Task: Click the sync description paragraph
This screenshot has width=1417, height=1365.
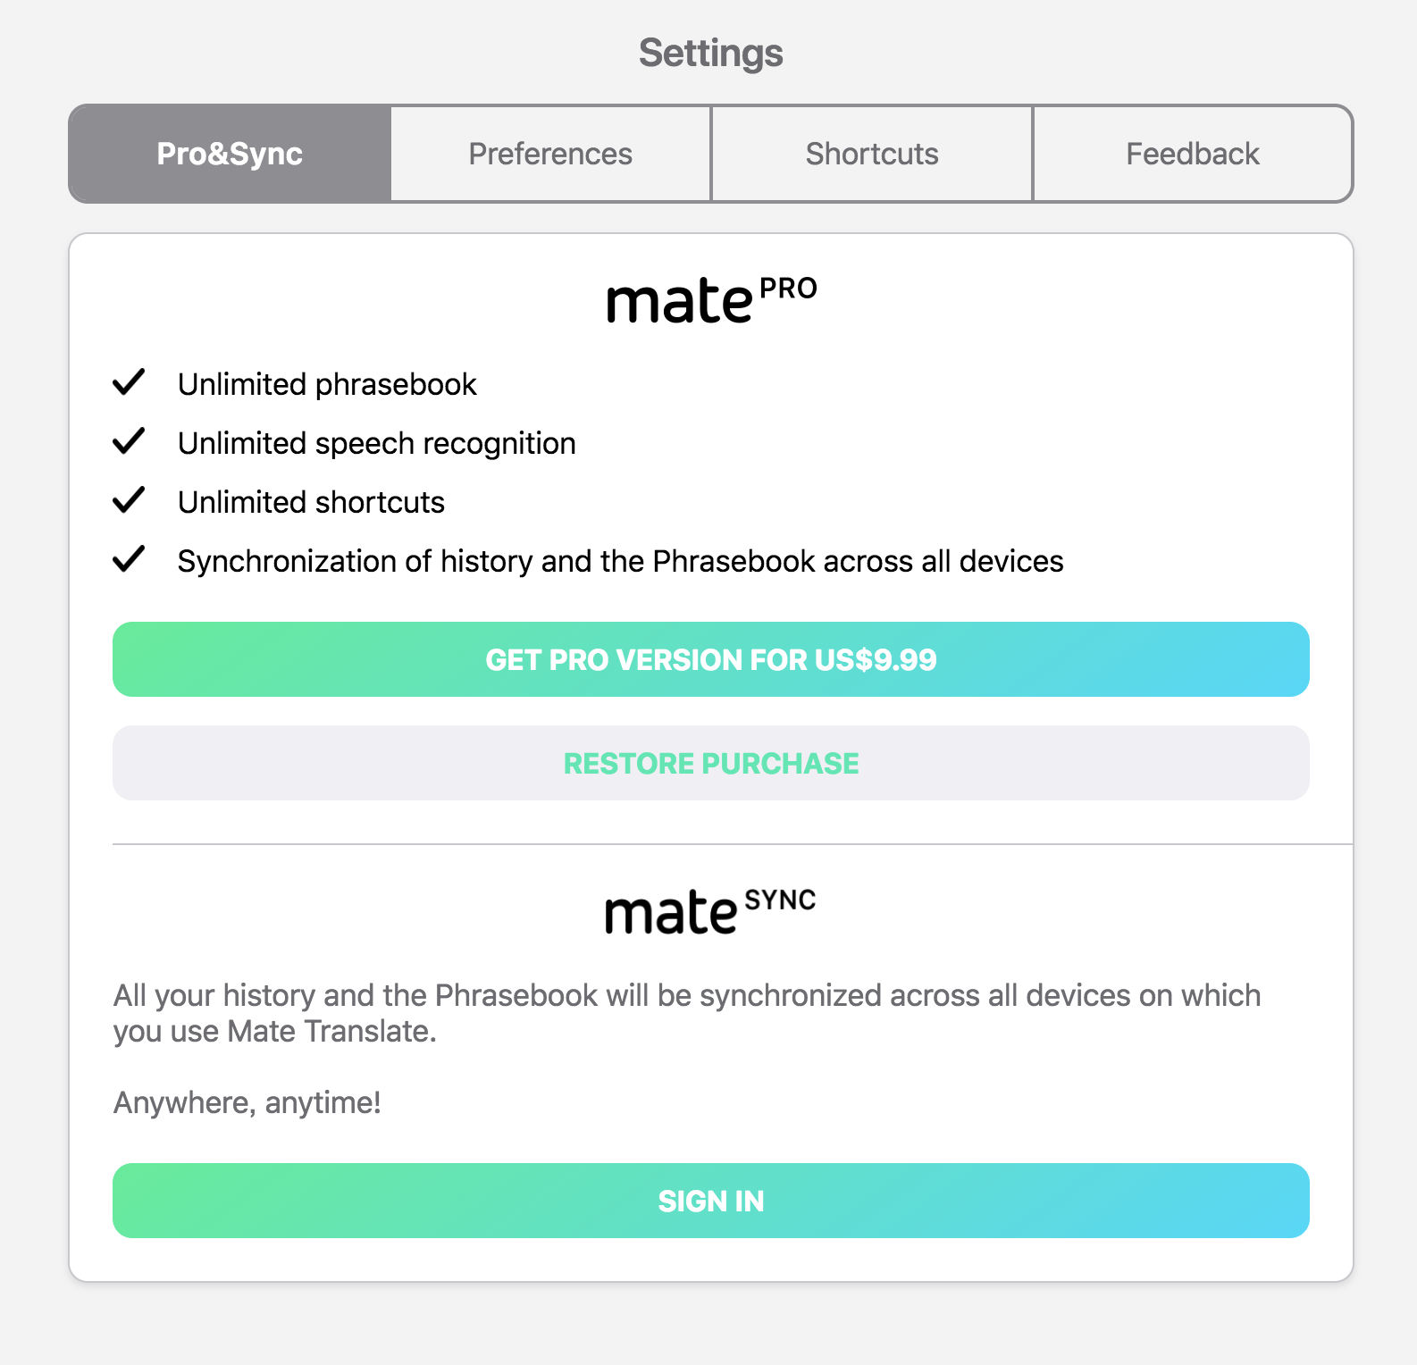Action: click(687, 1013)
